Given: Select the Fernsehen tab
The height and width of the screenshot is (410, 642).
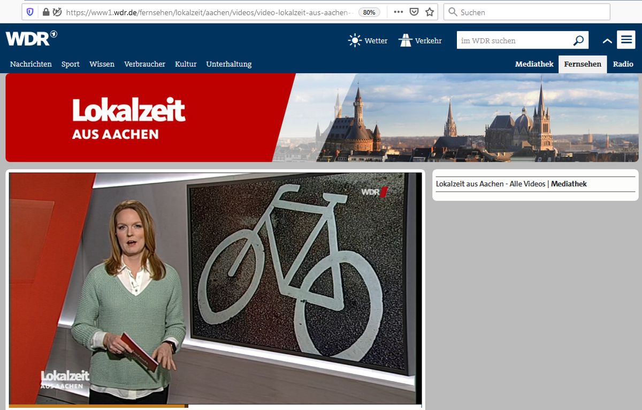Looking at the screenshot, I should [583, 64].
